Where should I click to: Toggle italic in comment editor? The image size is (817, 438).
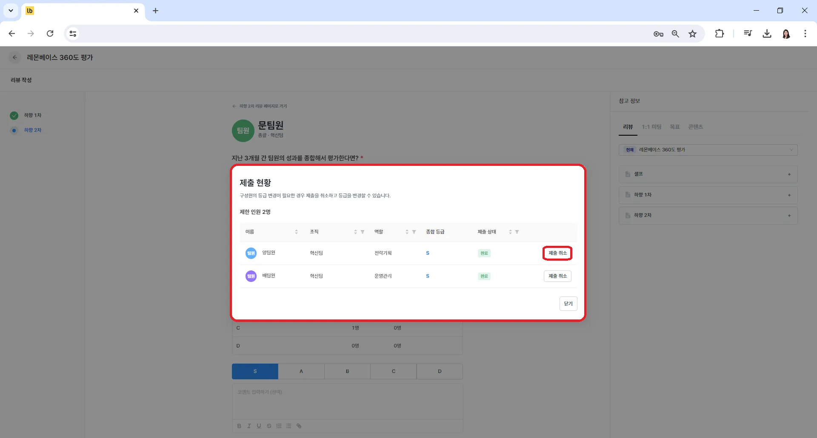coord(249,426)
